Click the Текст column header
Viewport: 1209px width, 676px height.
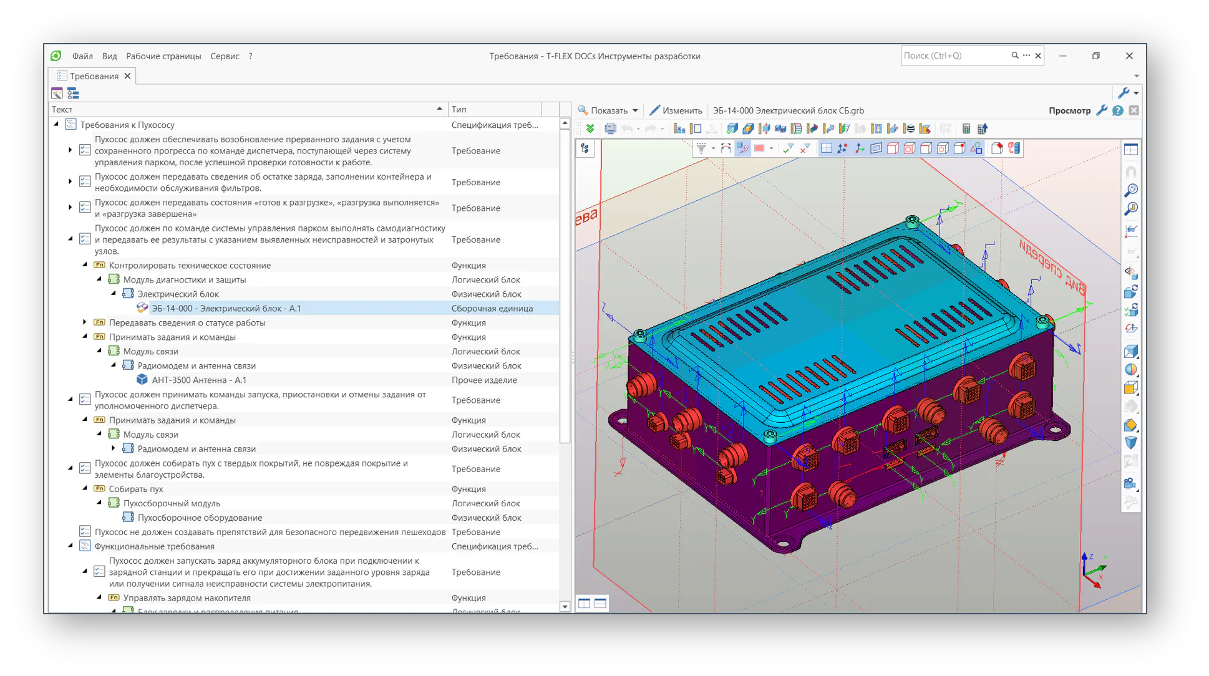click(248, 109)
